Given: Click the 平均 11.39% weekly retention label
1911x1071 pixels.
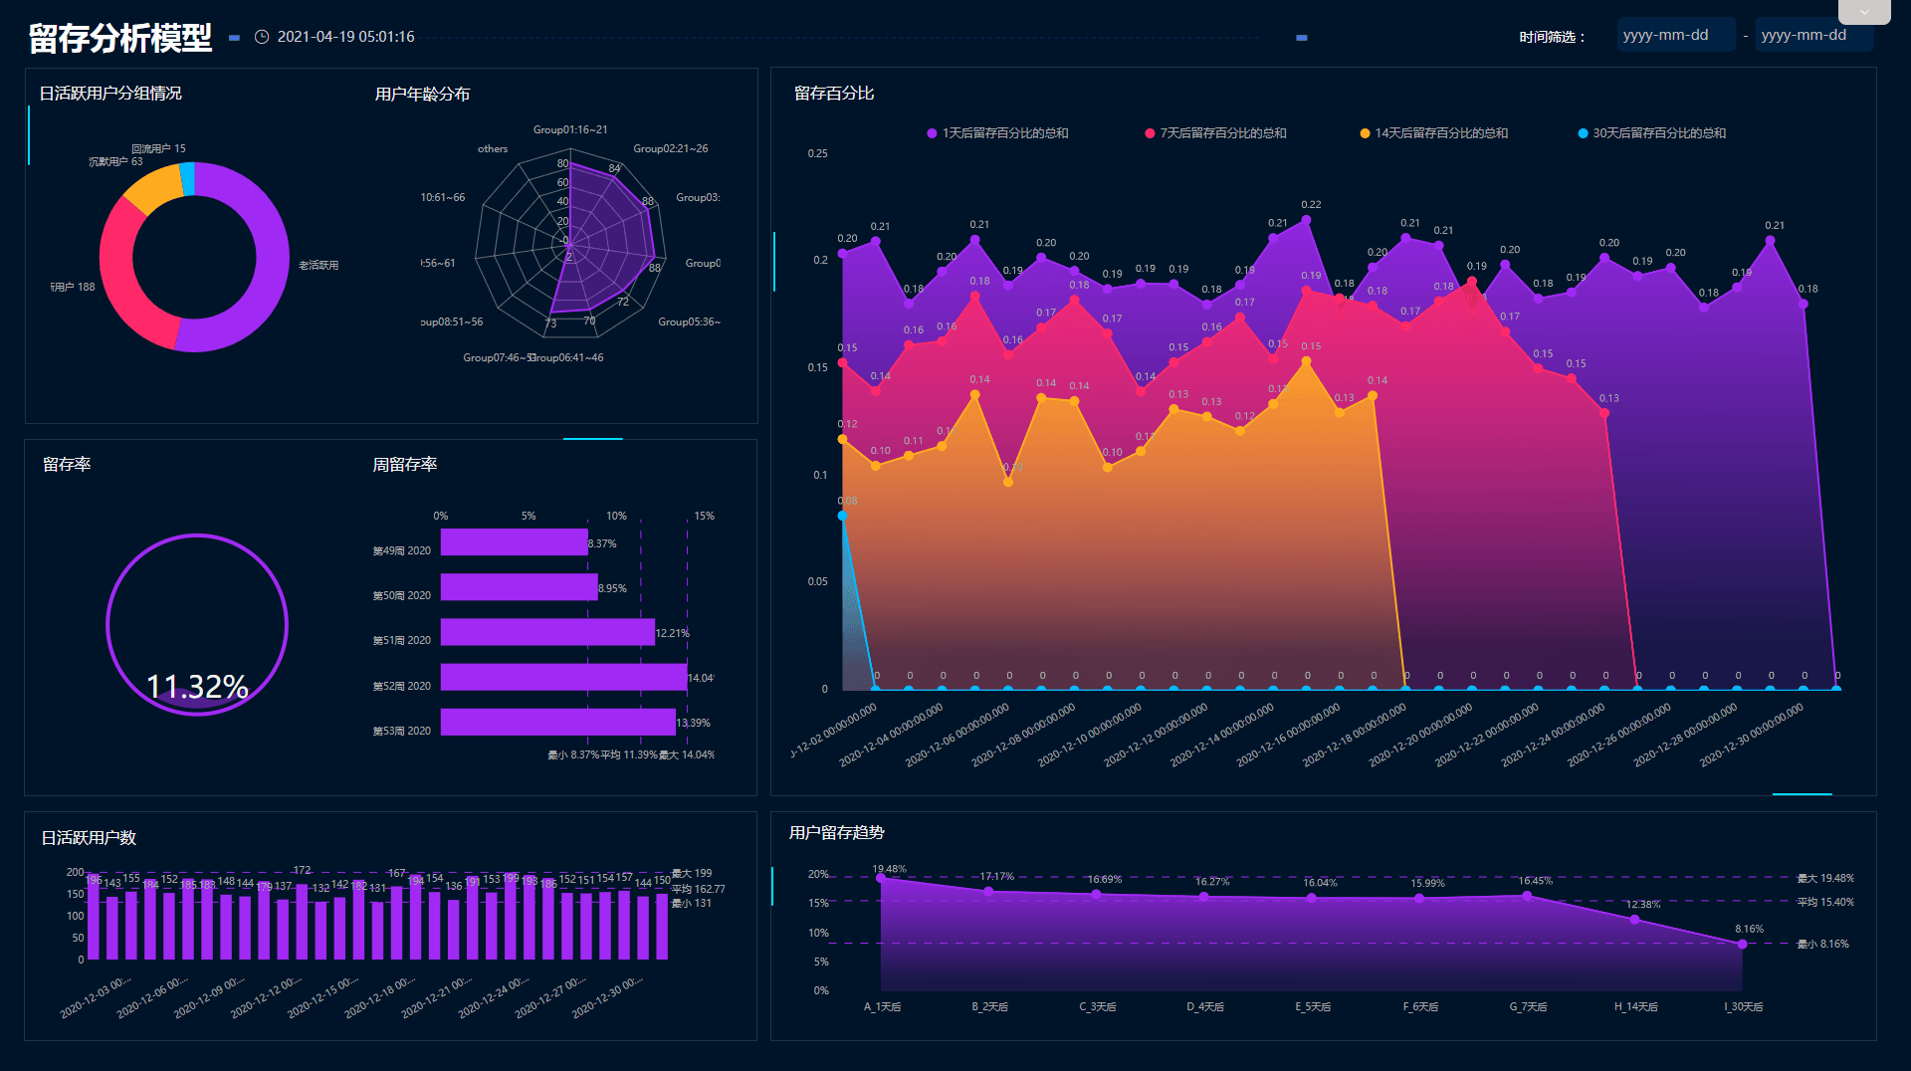Looking at the screenshot, I should (629, 755).
